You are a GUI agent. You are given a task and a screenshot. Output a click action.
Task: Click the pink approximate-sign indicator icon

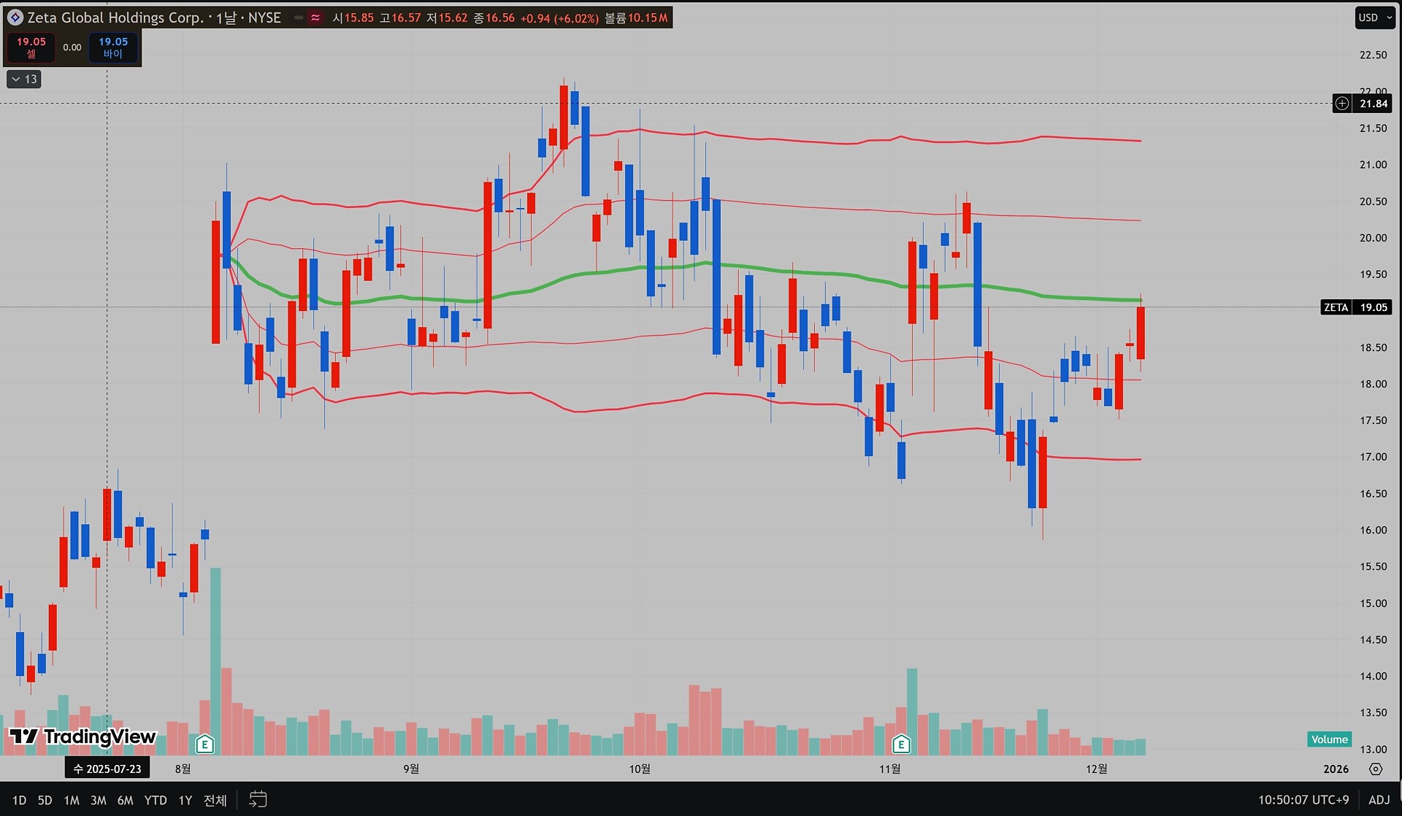click(x=315, y=18)
